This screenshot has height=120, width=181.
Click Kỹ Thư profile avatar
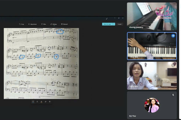(x=152, y=105)
